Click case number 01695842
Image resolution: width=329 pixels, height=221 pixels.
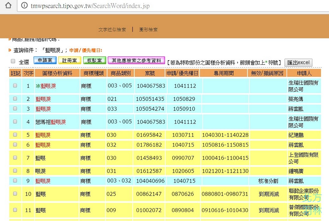point(149,135)
